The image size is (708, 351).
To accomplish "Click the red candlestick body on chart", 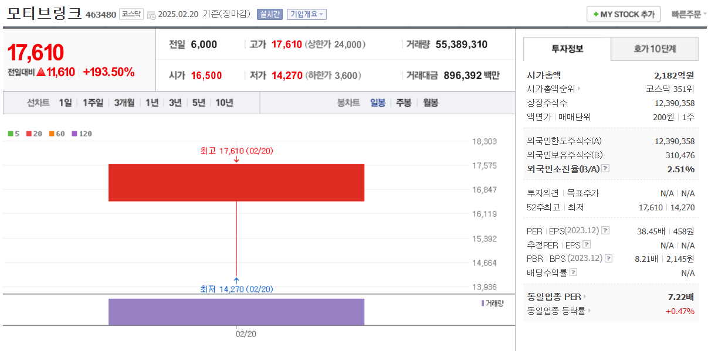I will pos(236,183).
